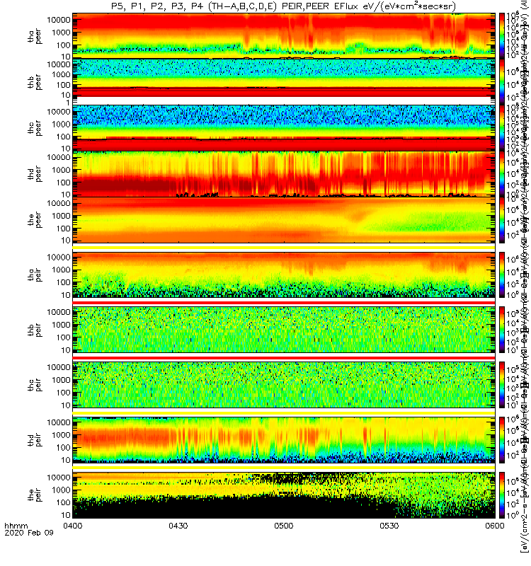531x566 pixels.
Task: Click the color bar beside thd peir panel
Action: [502, 439]
